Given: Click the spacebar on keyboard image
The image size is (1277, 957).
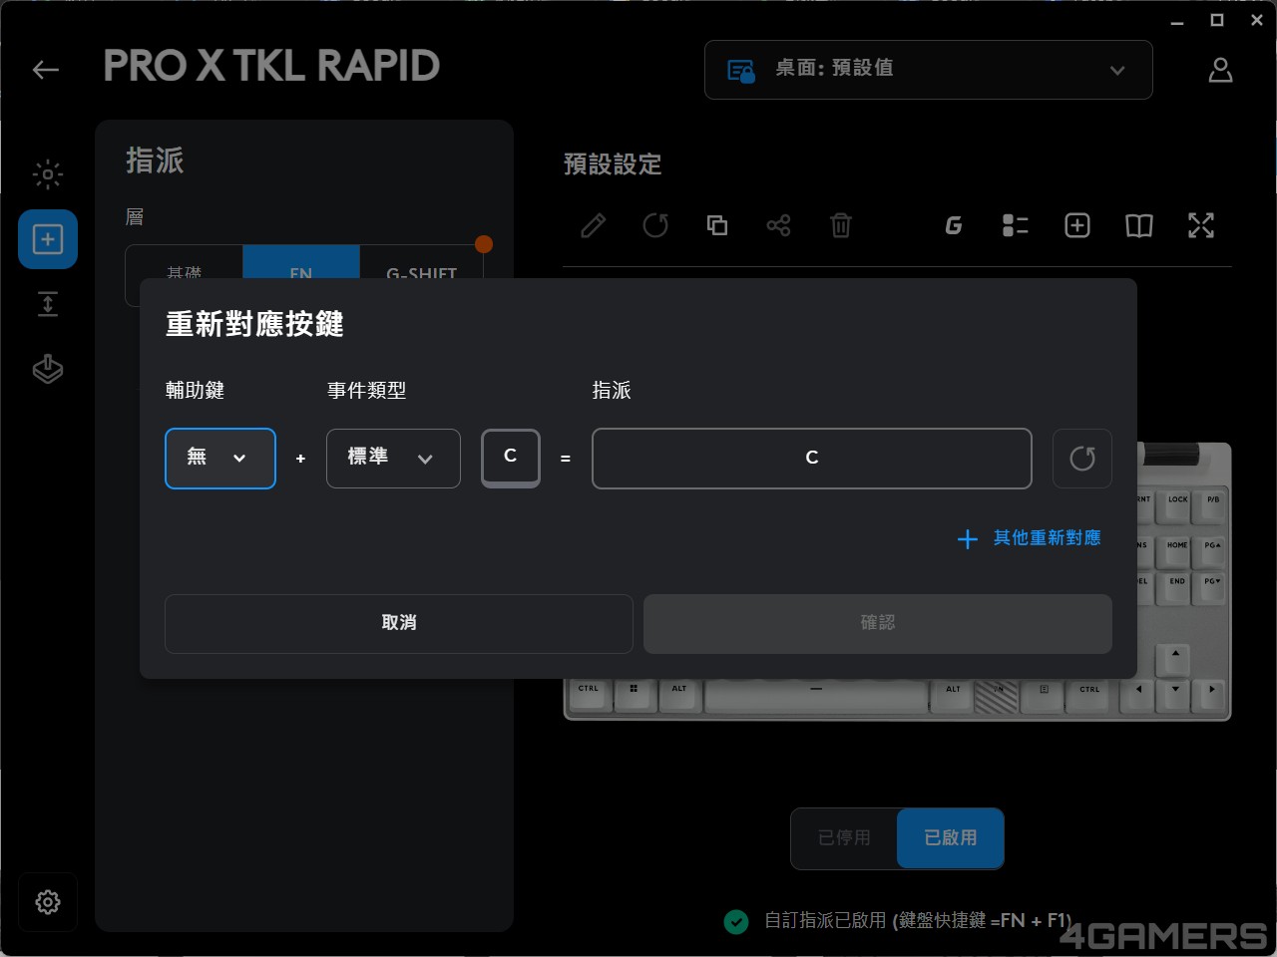Looking at the screenshot, I should (816, 695).
